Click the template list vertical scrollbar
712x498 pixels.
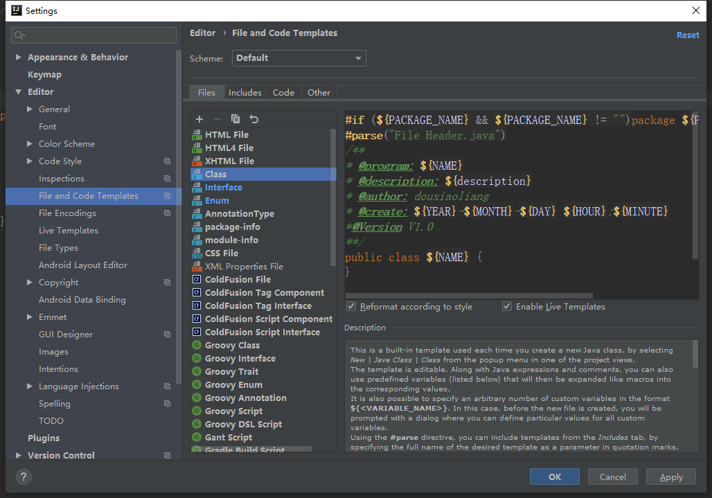tap(333, 197)
